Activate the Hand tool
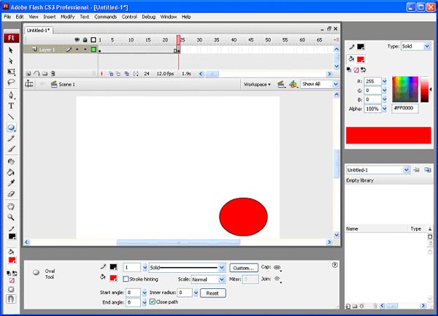 click(11, 207)
